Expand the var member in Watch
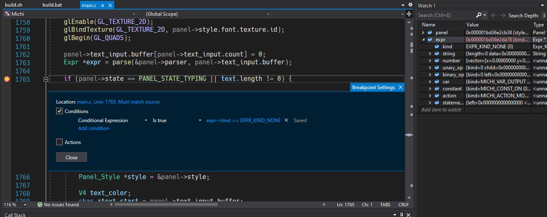Image resolution: width=547 pixels, height=217 pixels. tap(430, 82)
